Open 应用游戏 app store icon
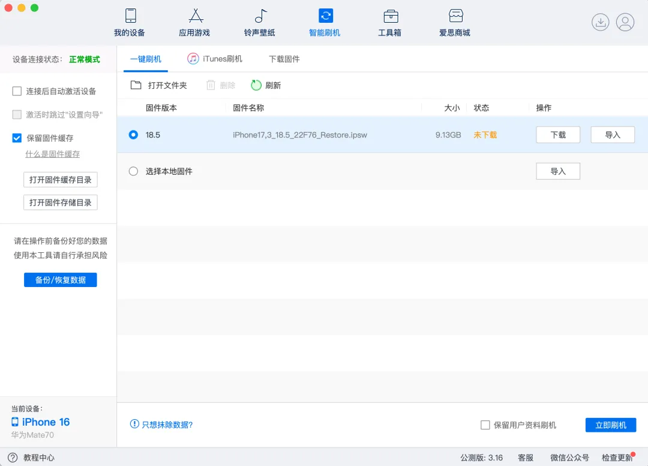Image resolution: width=648 pixels, height=466 pixels. (x=196, y=16)
